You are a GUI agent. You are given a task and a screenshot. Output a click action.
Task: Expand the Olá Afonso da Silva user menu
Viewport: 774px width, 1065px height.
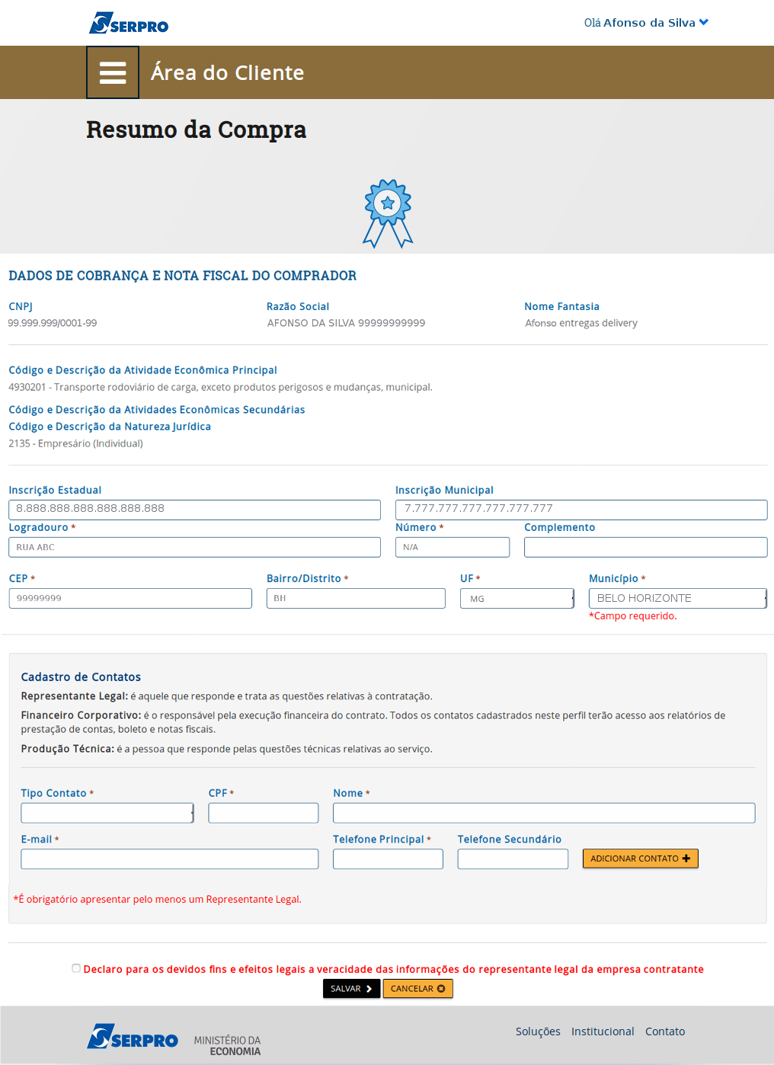coord(646,23)
